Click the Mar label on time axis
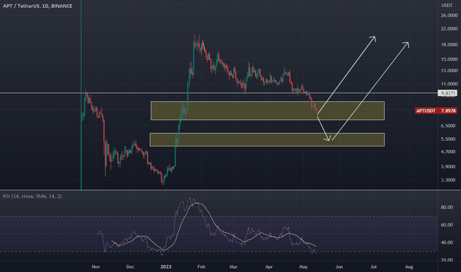The image size is (461, 272). [233, 267]
